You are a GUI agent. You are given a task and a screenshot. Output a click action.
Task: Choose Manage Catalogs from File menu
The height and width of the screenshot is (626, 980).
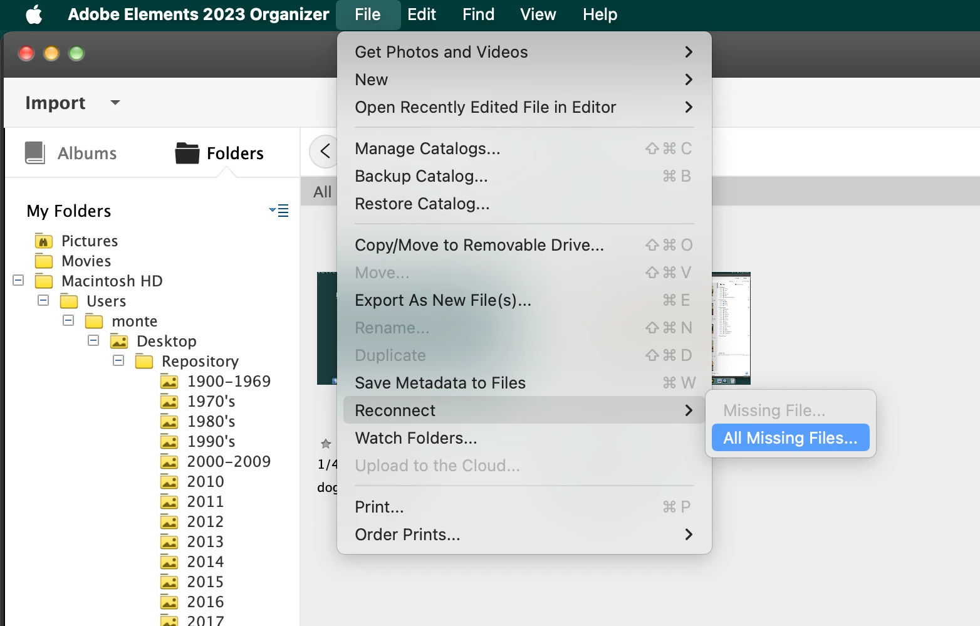click(x=524, y=149)
